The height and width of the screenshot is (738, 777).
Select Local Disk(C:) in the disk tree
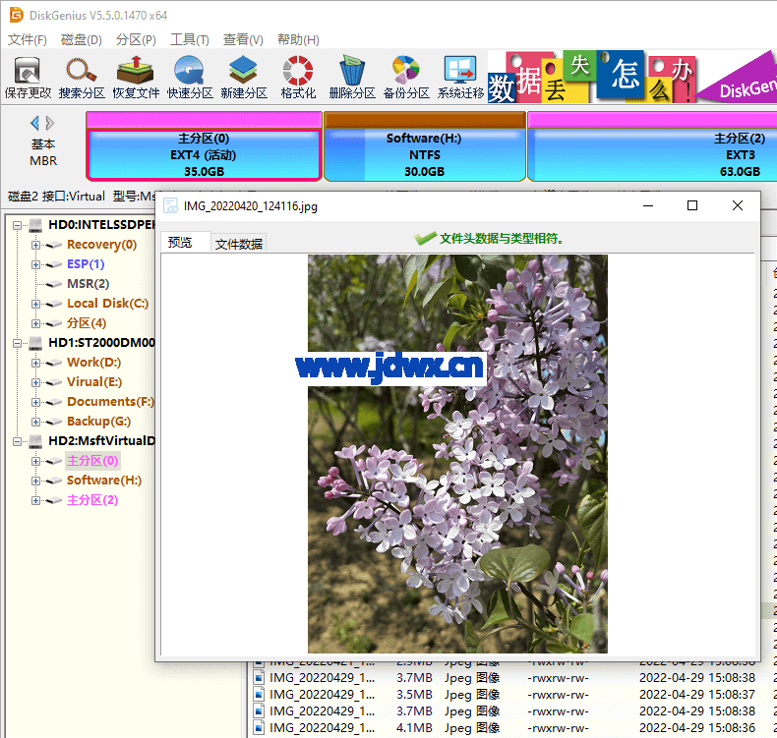pos(107,304)
